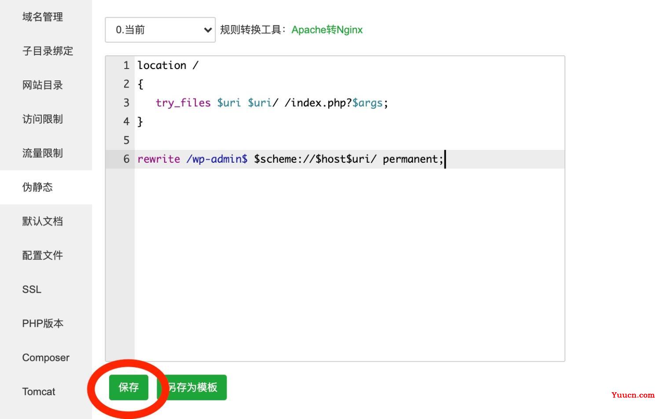Place cursor on line 1 'location /'
Image resolution: width=660 pixels, height=419 pixels.
168,66
